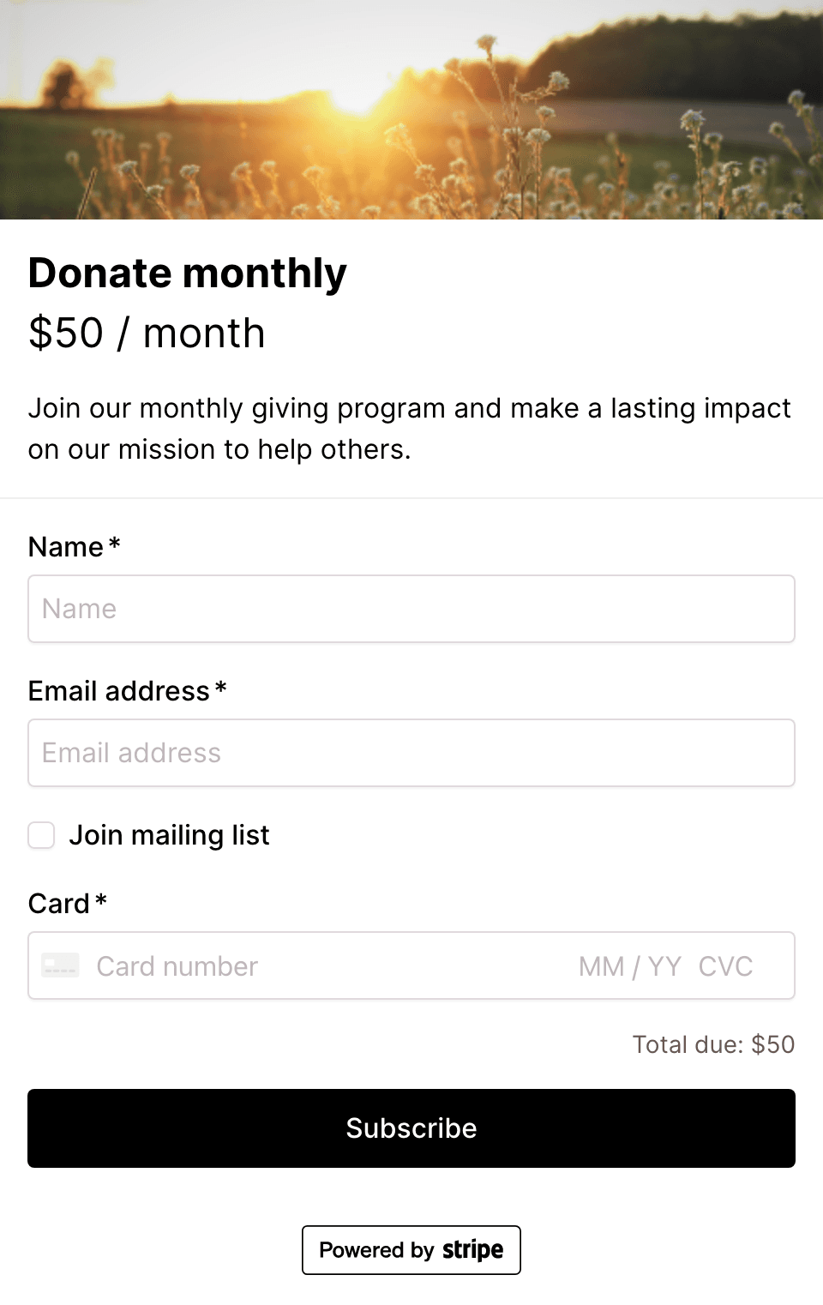Image resolution: width=823 pixels, height=1305 pixels.
Task: Click the $50 / month price text
Action: coord(147,333)
